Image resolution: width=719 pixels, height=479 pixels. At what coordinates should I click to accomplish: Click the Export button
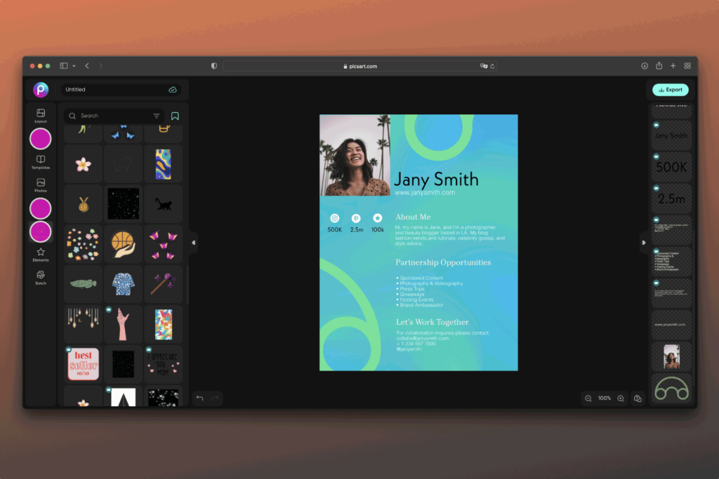click(670, 90)
